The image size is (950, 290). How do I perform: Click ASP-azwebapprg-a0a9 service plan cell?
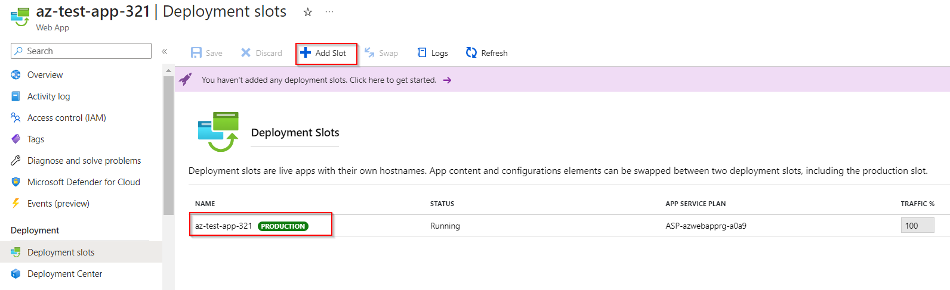(x=706, y=226)
